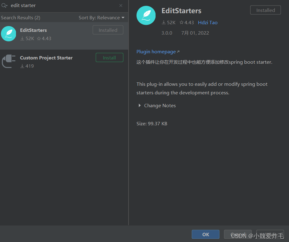
Task: Click the Installed button in plugin details header
Action: (265, 10)
